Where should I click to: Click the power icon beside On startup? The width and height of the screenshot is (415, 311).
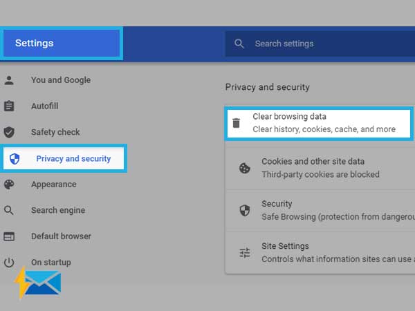click(x=9, y=263)
